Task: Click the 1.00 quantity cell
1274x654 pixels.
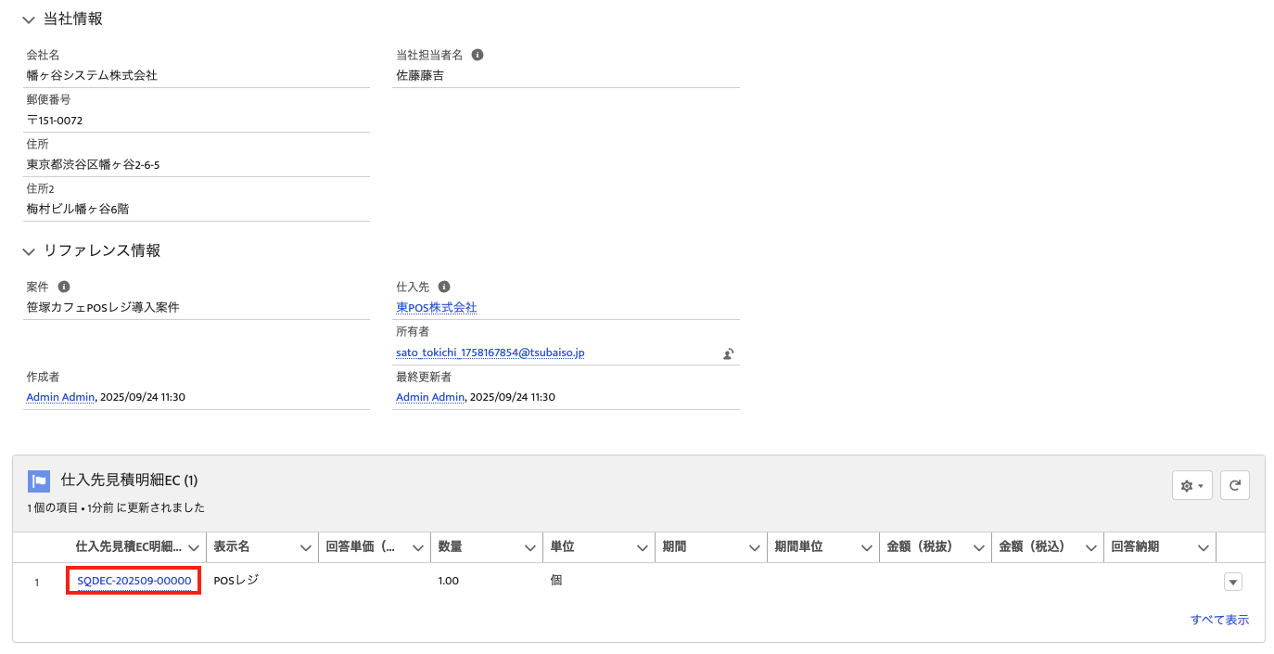Action: [449, 581]
